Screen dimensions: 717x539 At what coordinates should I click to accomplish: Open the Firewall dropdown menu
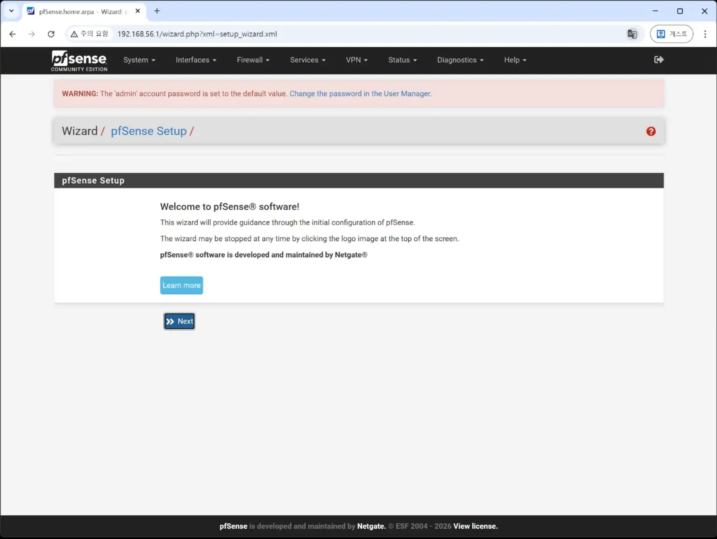click(x=253, y=60)
